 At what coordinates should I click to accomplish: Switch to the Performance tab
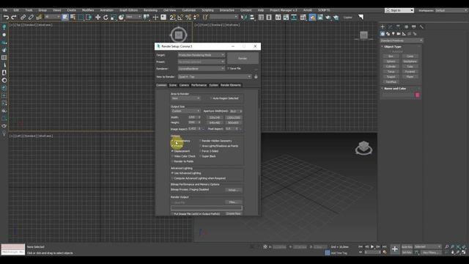click(199, 85)
